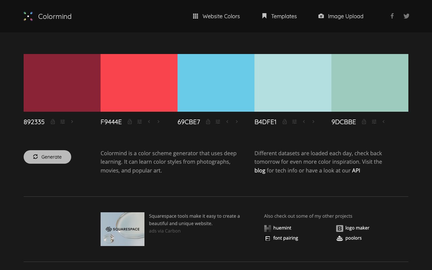Click the adjust sliders icon under F9444E
This screenshot has width=432, height=270.
[139, 122]
